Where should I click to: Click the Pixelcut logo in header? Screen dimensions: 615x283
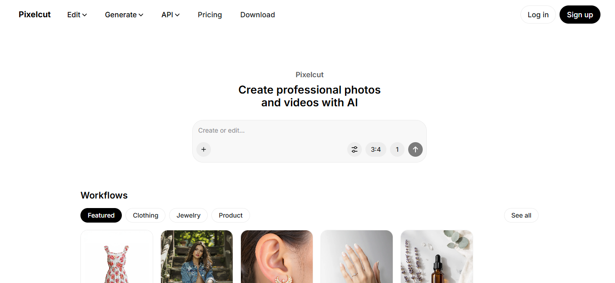click(35, 15)
